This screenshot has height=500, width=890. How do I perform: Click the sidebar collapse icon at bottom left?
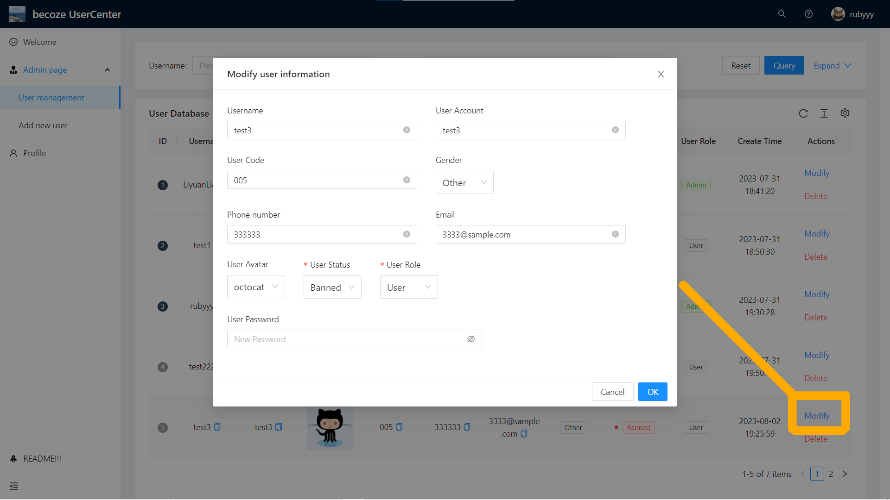tap(14, 486)
